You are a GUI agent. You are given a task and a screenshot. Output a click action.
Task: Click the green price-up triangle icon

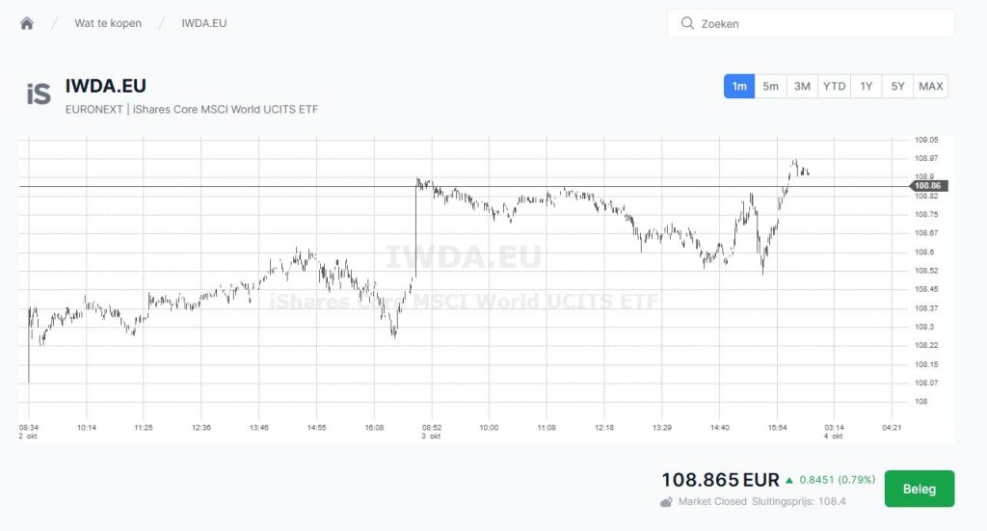(789, 480)
